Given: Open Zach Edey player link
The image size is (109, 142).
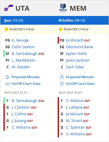Looking at the screenshot, I should (75, 67).
